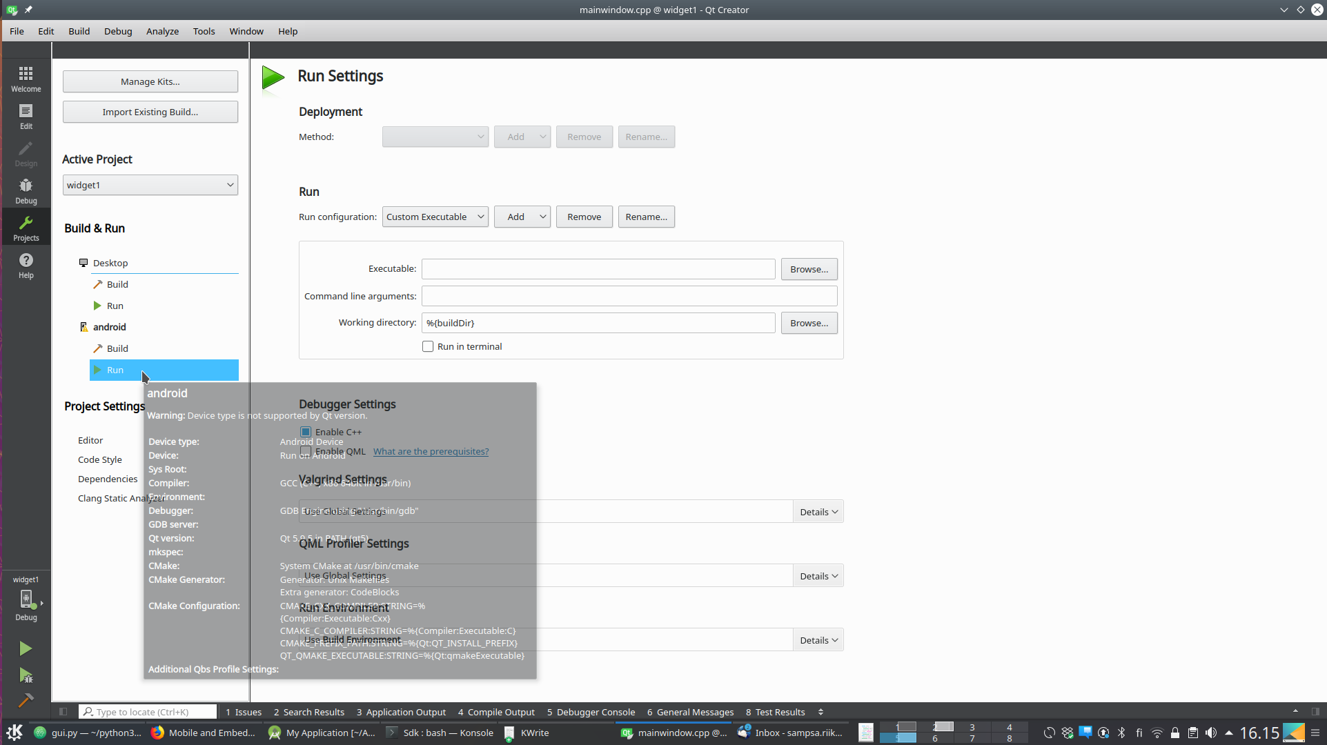Viewport: 1327px width, 745px height.
Task: Toggle Enable C++ debugger checkbox
Action: [306, 432]
